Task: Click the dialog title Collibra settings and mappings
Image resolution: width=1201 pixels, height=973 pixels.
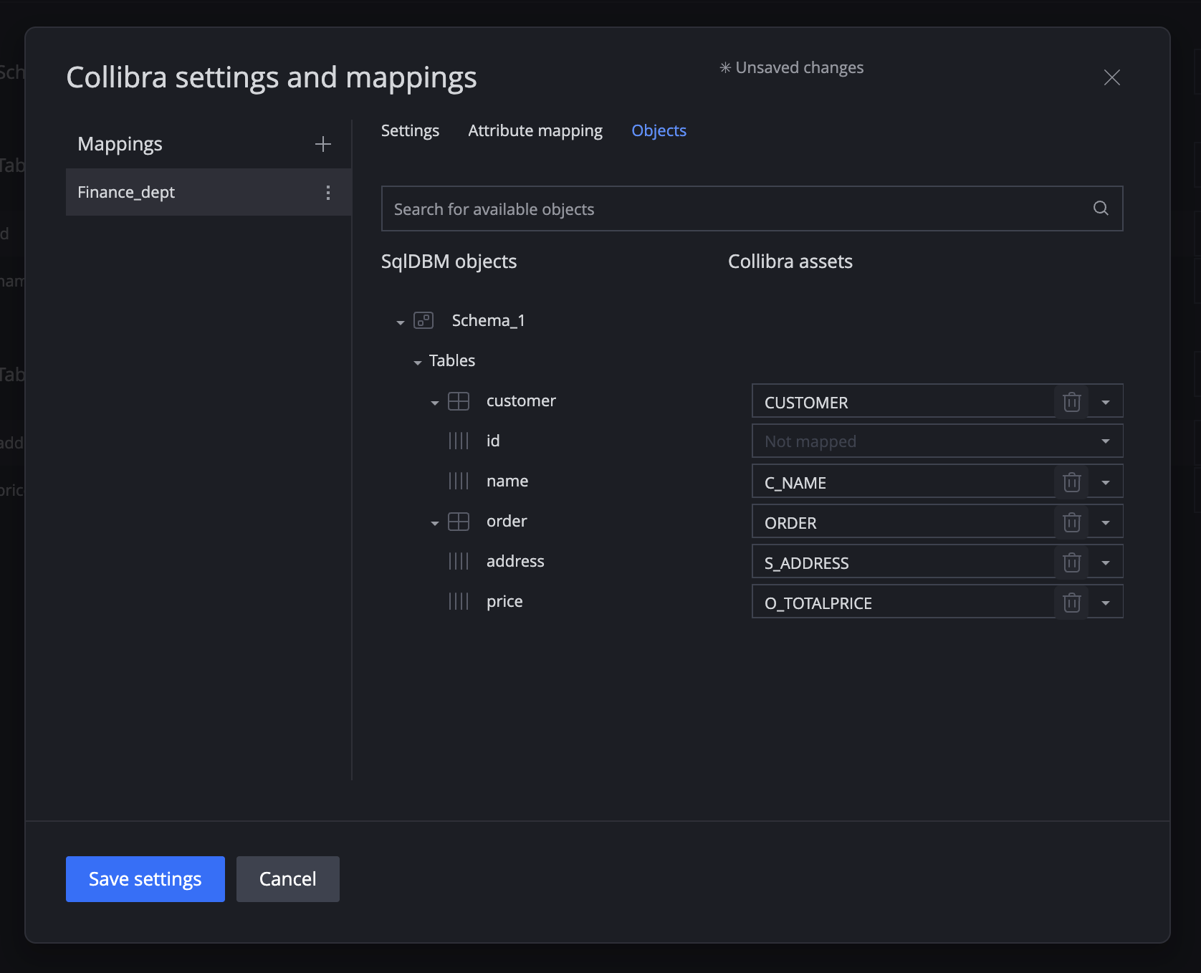Action: pyautogui.click(x=272, y=77)
